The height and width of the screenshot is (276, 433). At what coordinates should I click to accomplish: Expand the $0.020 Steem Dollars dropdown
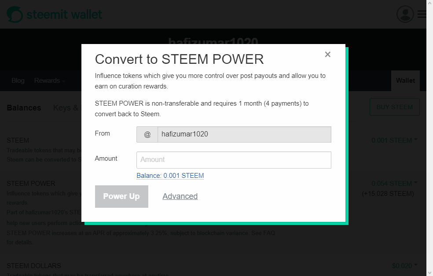(404, 266)
